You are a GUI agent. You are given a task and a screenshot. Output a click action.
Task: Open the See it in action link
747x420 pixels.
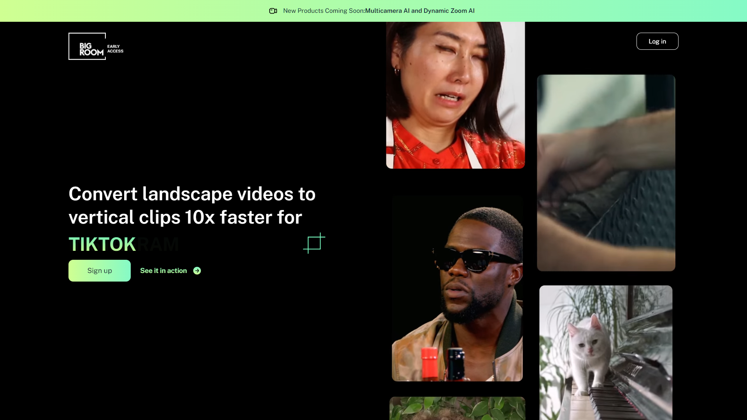pyautogui.click(x=163, y=271)
